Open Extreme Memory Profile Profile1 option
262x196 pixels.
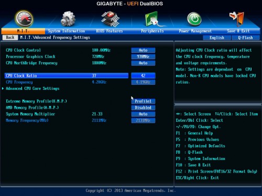click(x=143, y=101)
